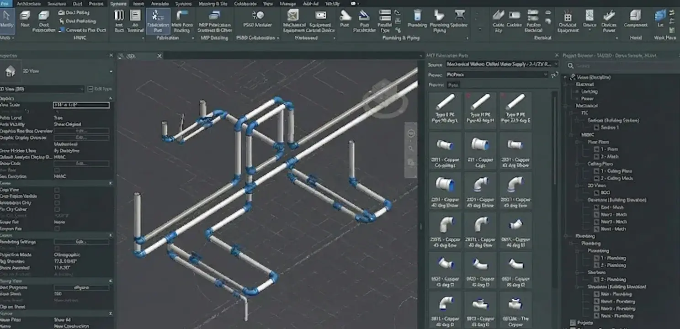Enable the Section Box checkbox
Viewport: 680px width, 329px height.
click(x=57, y=228)
